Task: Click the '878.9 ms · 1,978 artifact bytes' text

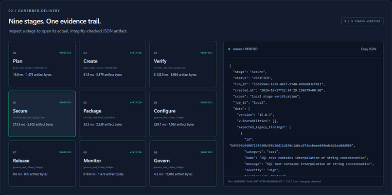Action: tap(104, 174)
